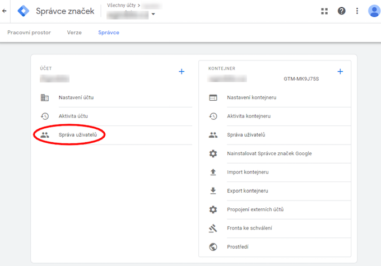Add a new account with plus icon
The width and height of the screenshot is (381, 266).
pyautogui.click(x=182, y=72)
